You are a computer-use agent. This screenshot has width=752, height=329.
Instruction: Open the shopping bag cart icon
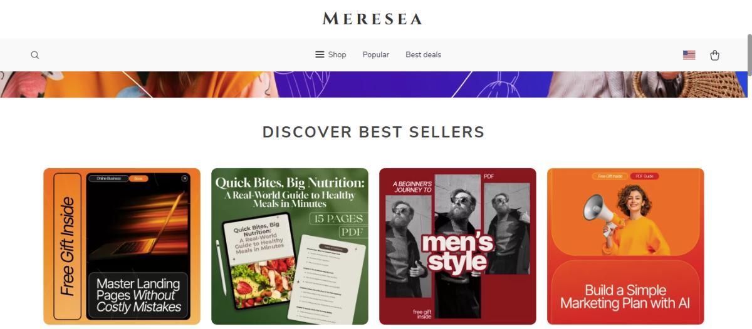[x=714, y=55]
